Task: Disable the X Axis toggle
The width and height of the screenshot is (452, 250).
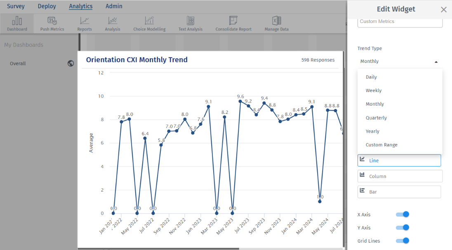Action: pos(403,214)
